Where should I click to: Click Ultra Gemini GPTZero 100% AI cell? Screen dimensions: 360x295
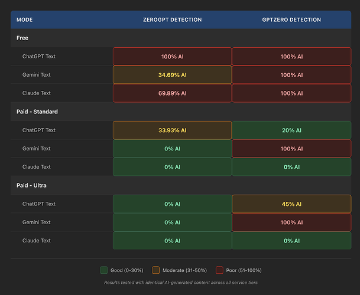point(291,222)
